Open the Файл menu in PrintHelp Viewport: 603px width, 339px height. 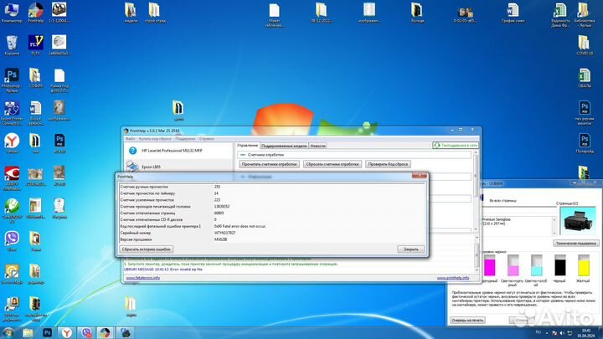point(131,139)
